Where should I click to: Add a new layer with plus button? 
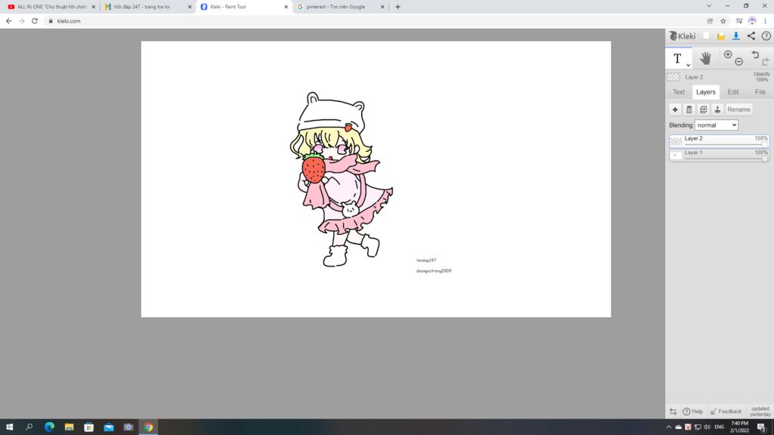pyautogui.click(x=675, y=110)
